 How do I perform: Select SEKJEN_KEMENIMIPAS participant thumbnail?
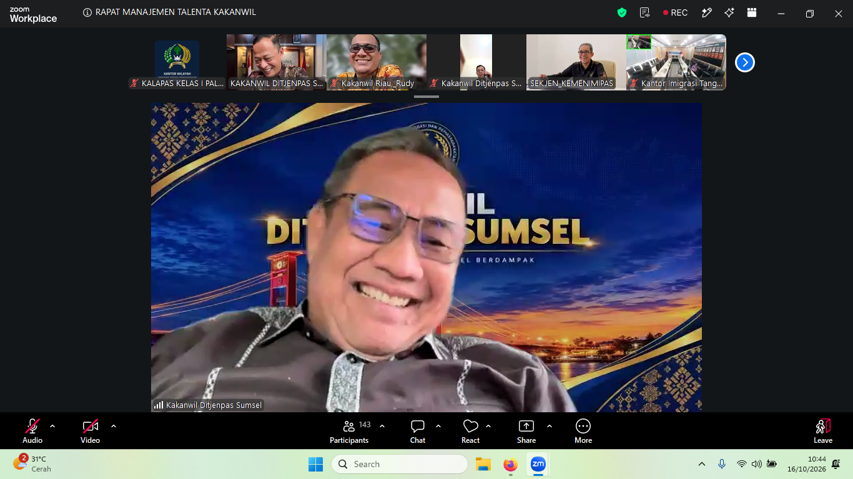pos(576,62)
